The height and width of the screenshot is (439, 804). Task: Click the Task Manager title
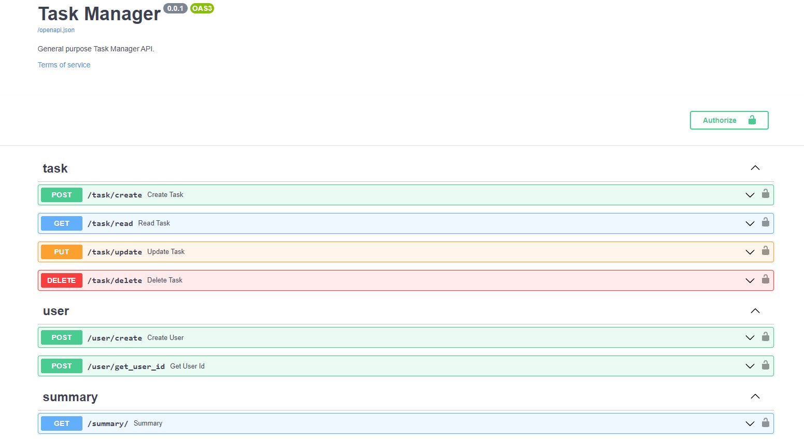click(x=99, y=14)
